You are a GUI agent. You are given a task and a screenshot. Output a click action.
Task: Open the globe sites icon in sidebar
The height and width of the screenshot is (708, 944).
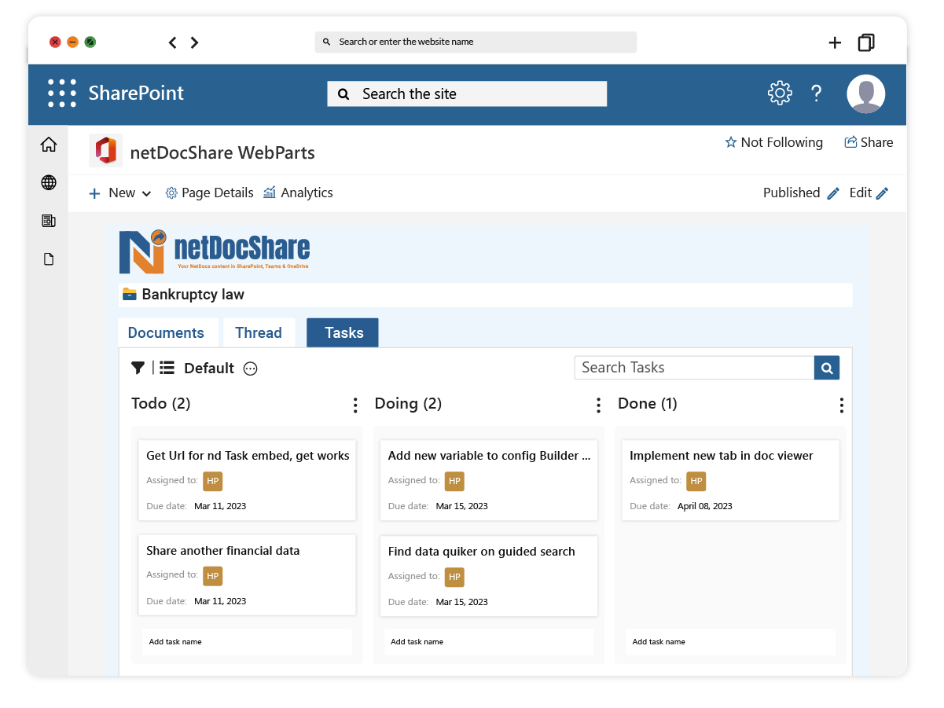click(x=49, y=182)
